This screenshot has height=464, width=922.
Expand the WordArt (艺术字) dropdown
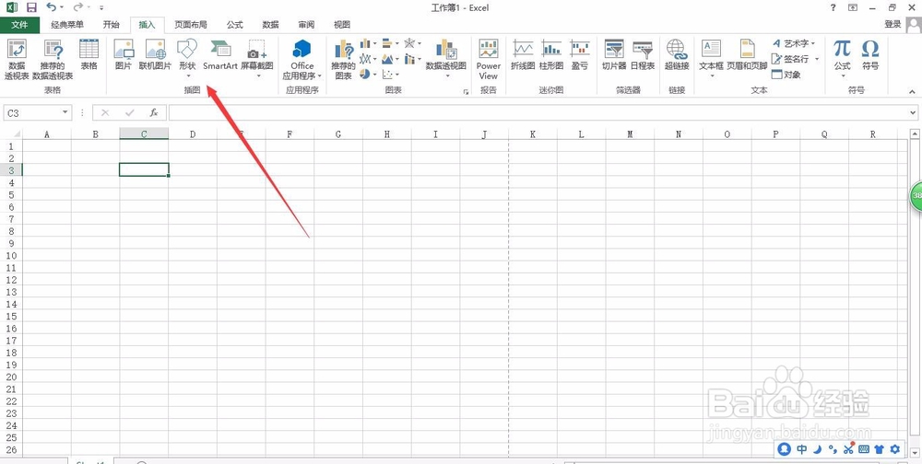813,43
